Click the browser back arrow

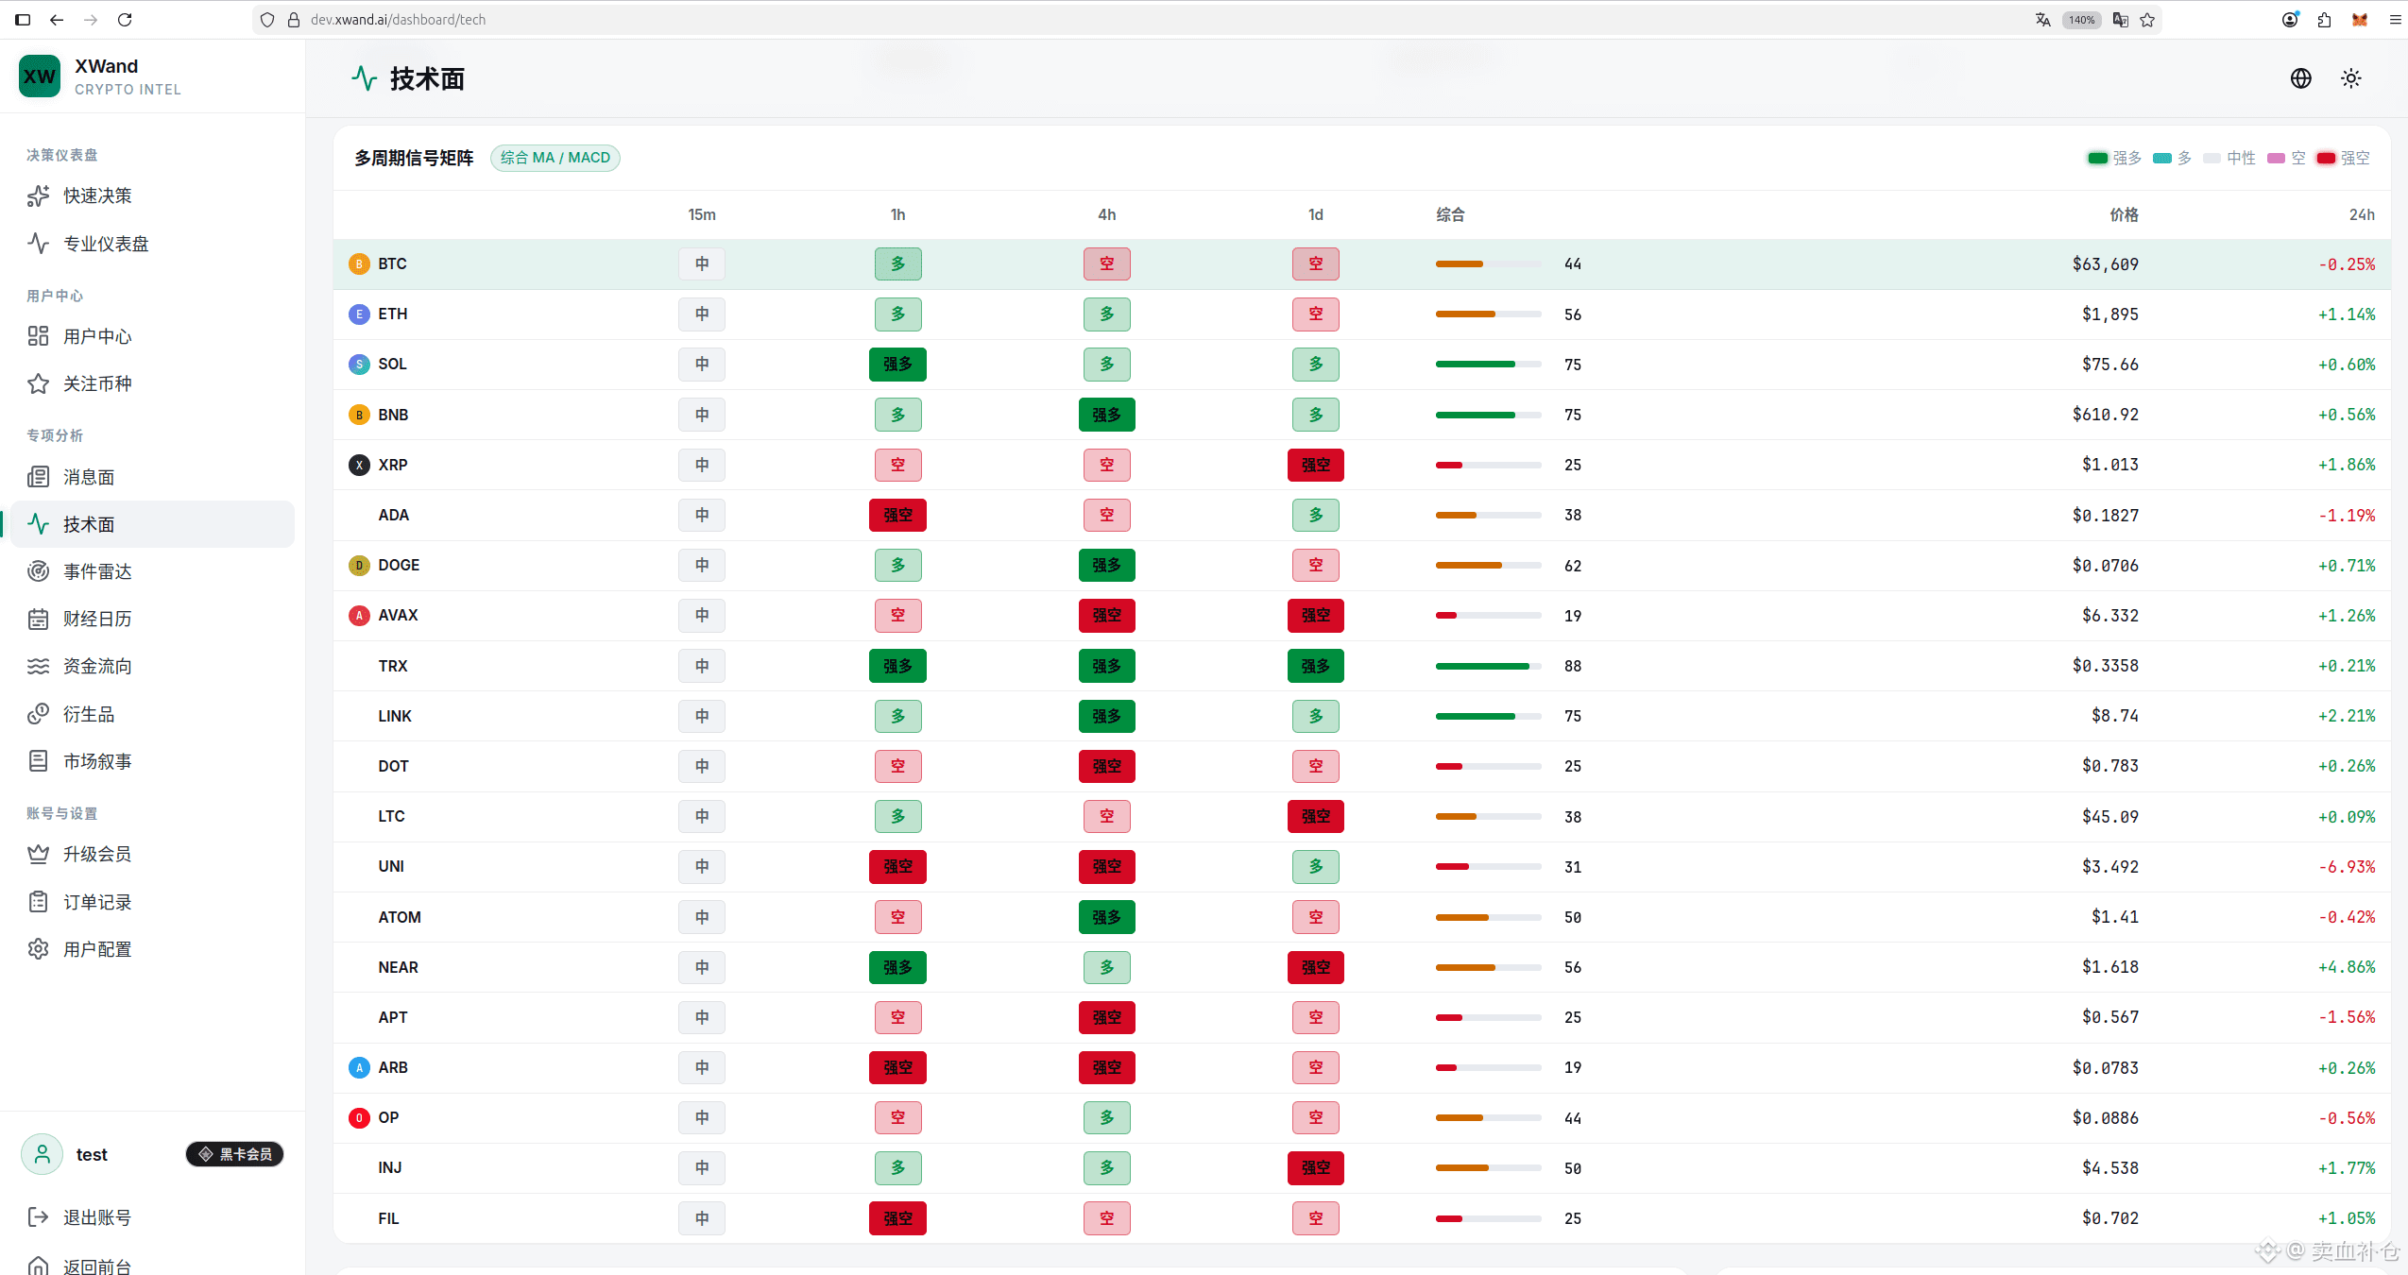tap(57, 20)
